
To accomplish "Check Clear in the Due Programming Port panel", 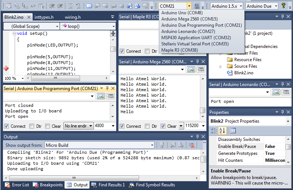I will tap(47, 126).
